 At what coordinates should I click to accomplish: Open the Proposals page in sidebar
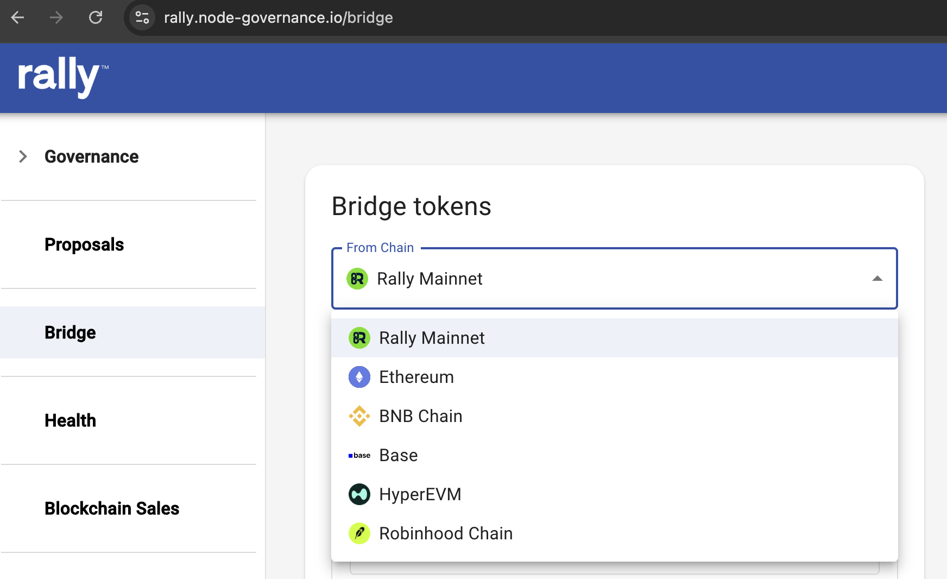coord(84,244)
